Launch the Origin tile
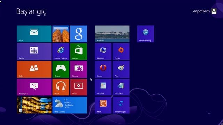 (121, 52)
